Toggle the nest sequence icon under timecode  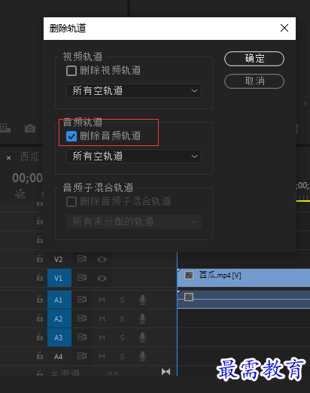tap(20, 194)
